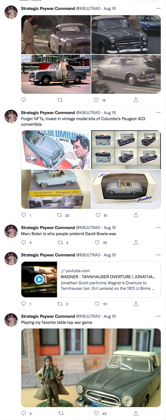Open the Columbo Convertible box art image
The width and height of the screenshot is (166, 420).
pos(56,150)
